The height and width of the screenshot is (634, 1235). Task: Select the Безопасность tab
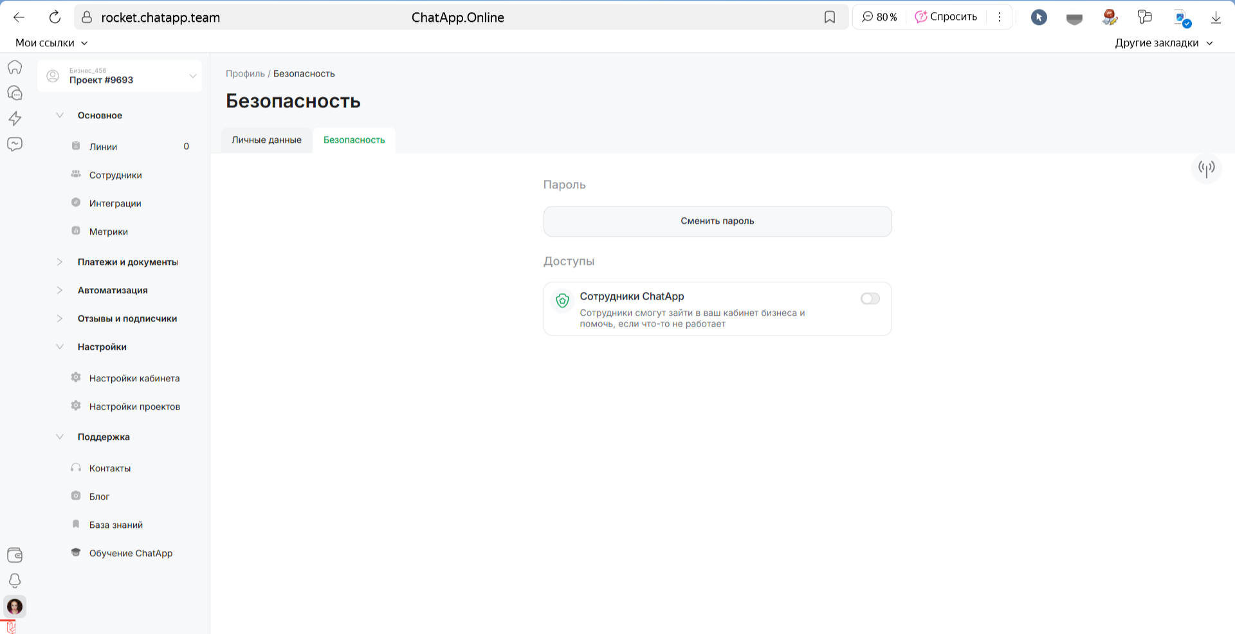(x=354, y=140)
